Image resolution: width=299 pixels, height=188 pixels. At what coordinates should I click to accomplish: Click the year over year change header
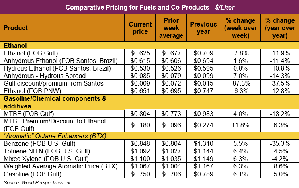(x=278, y=28)
